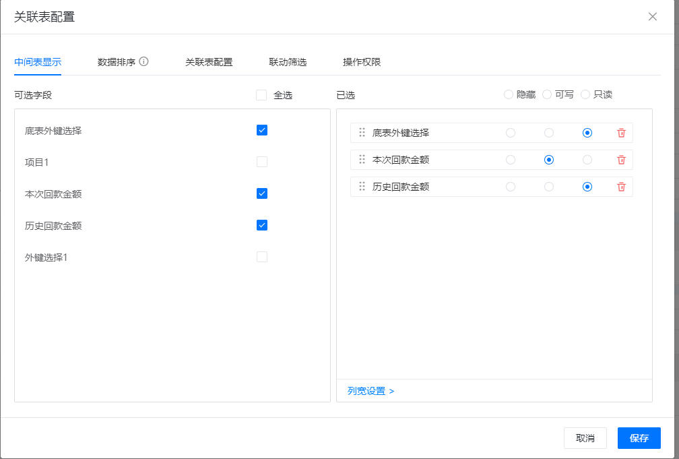Click the 保存 button
This screenshot has width=679, height=459.
[x=639, y=438]
